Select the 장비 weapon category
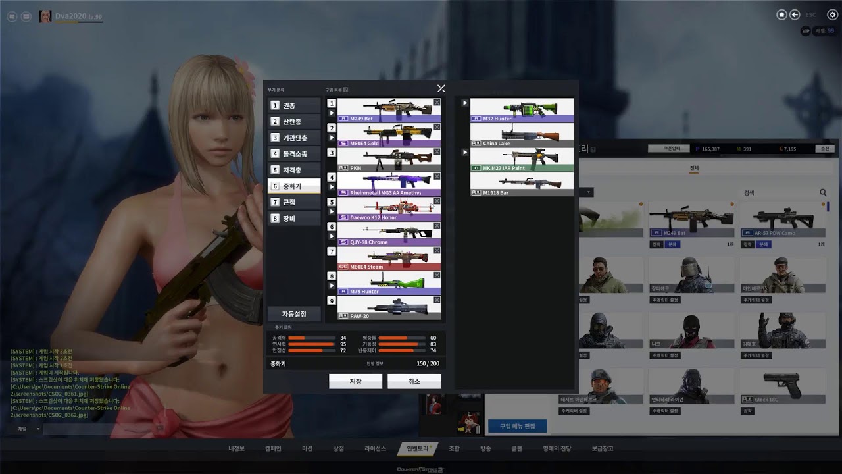Screen dimensions: 842x474 [x=294, y=218]
